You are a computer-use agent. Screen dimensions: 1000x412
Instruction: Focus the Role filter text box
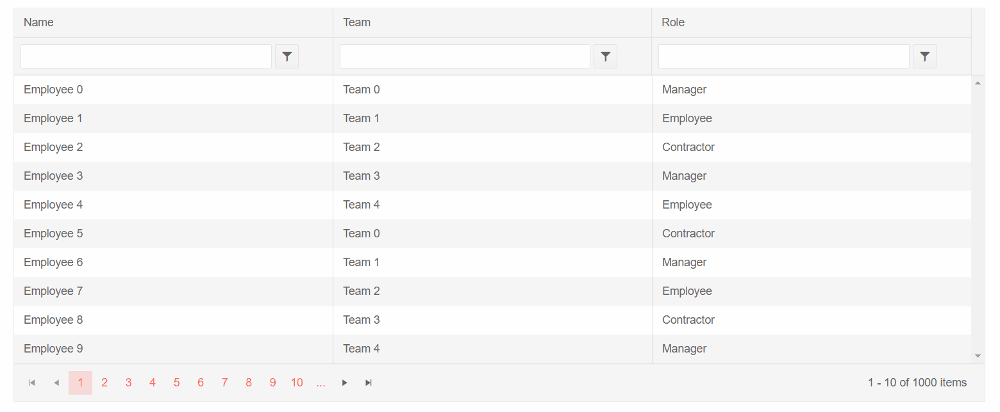[784, 56]
